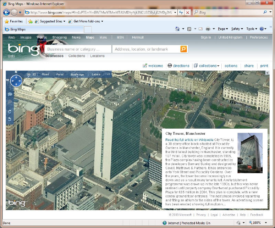Zoom out with the minus magnifier icon
Viewport: 275px width, 228px height.
click(10, 102)
